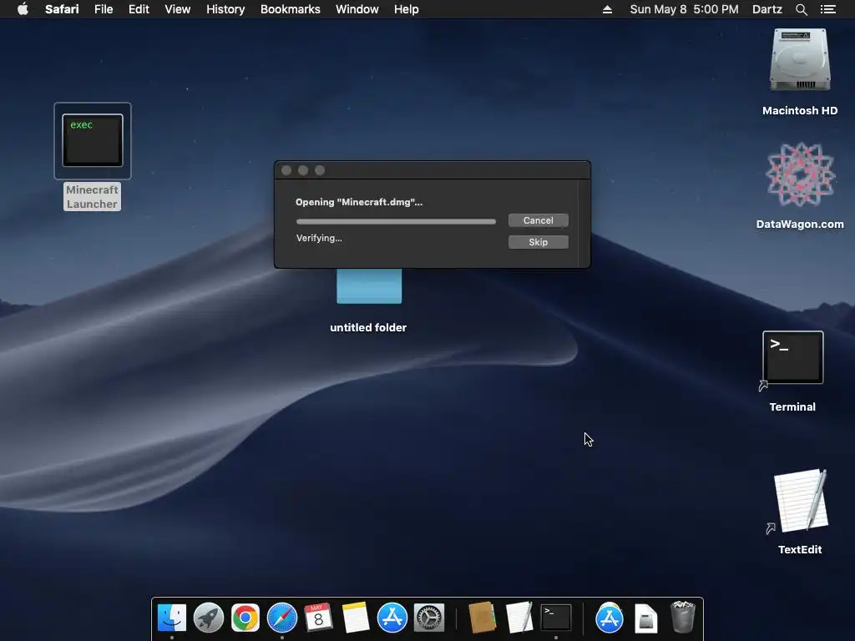Open the Notification Center list icon

click(x=827, y=9)
